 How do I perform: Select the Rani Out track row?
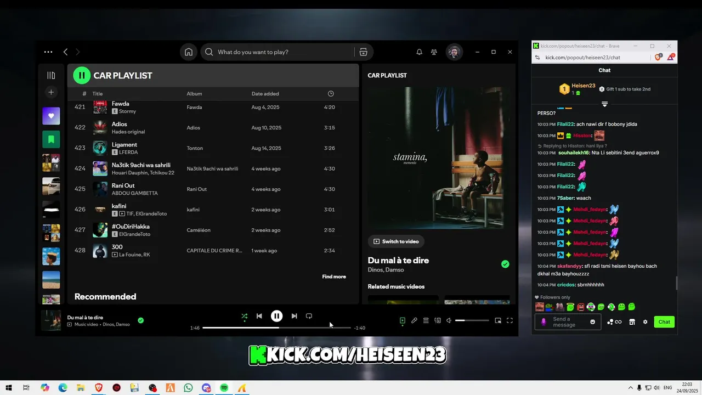tap(213, 189)
